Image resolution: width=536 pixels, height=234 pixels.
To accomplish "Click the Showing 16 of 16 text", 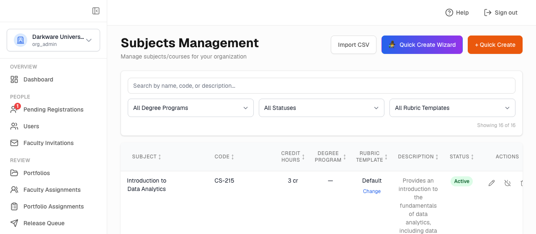I will pyautogui.click(x=496, y=125).
